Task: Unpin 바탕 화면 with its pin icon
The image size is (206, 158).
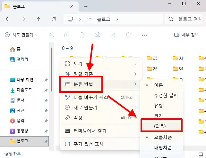Action: 46,80
